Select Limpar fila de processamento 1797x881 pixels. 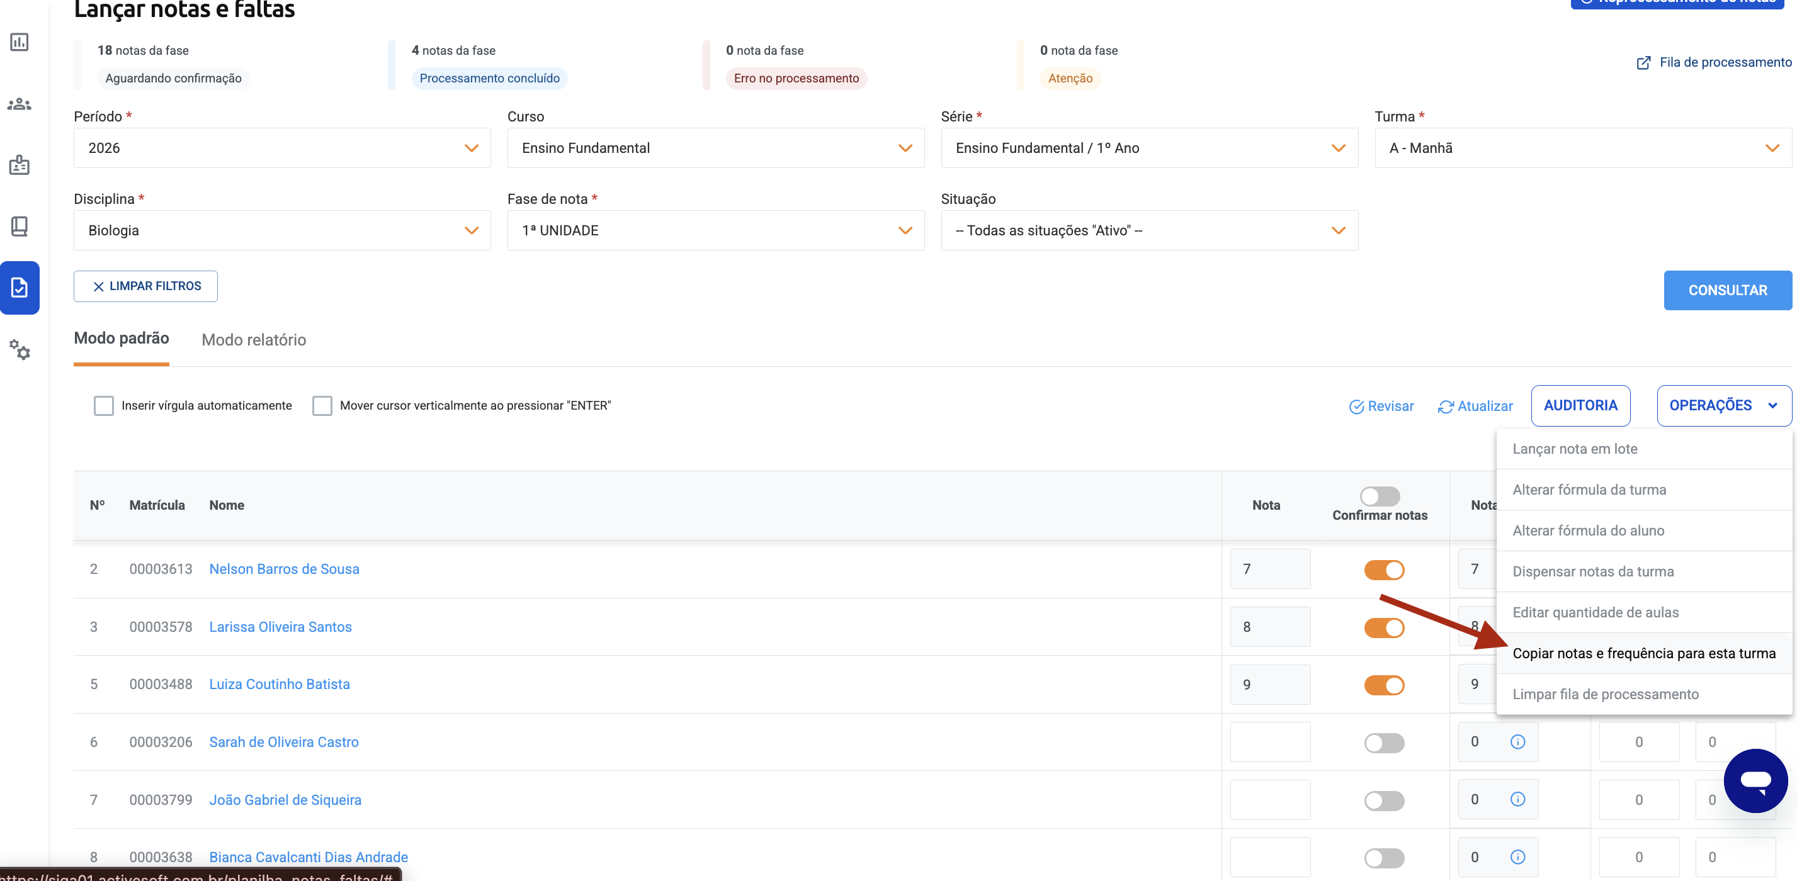tap(1643, 694)
